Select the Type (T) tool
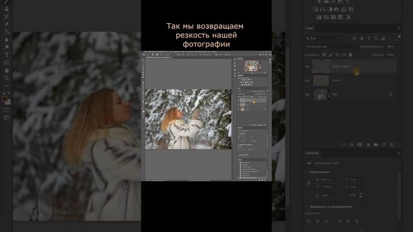This screenshot has height=232, width=413. pyautogui.click(x=6, y=55)
